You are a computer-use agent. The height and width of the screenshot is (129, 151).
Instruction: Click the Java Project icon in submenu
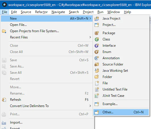click(x=97, y=19)
